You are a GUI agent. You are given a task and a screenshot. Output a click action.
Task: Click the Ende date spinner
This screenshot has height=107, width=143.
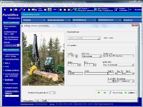click(x=95, y=65)
